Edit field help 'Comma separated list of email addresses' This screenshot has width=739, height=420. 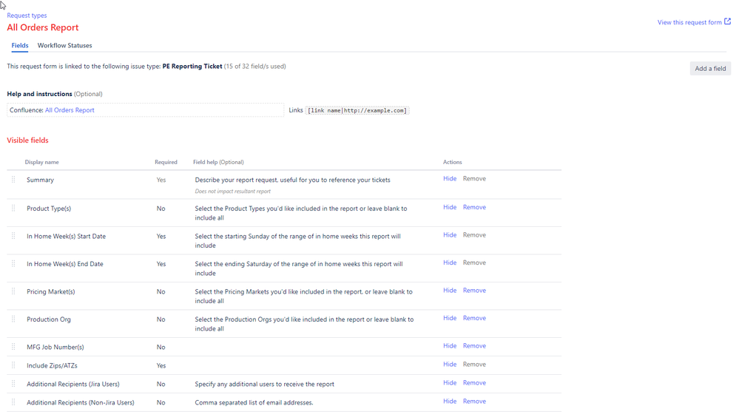(254, 402)
